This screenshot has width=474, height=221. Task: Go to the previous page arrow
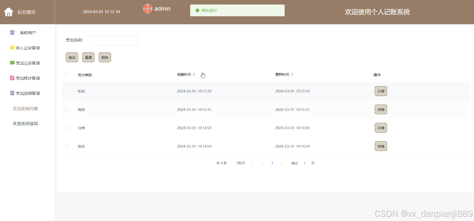[262, 163]
